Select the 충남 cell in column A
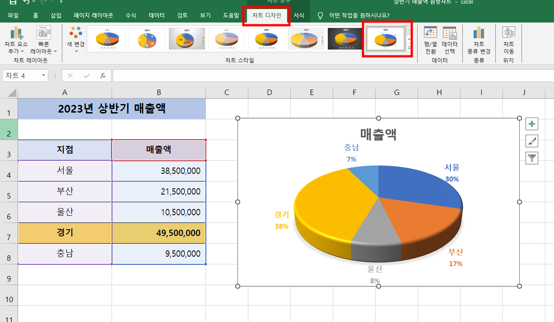 point(65,254)
